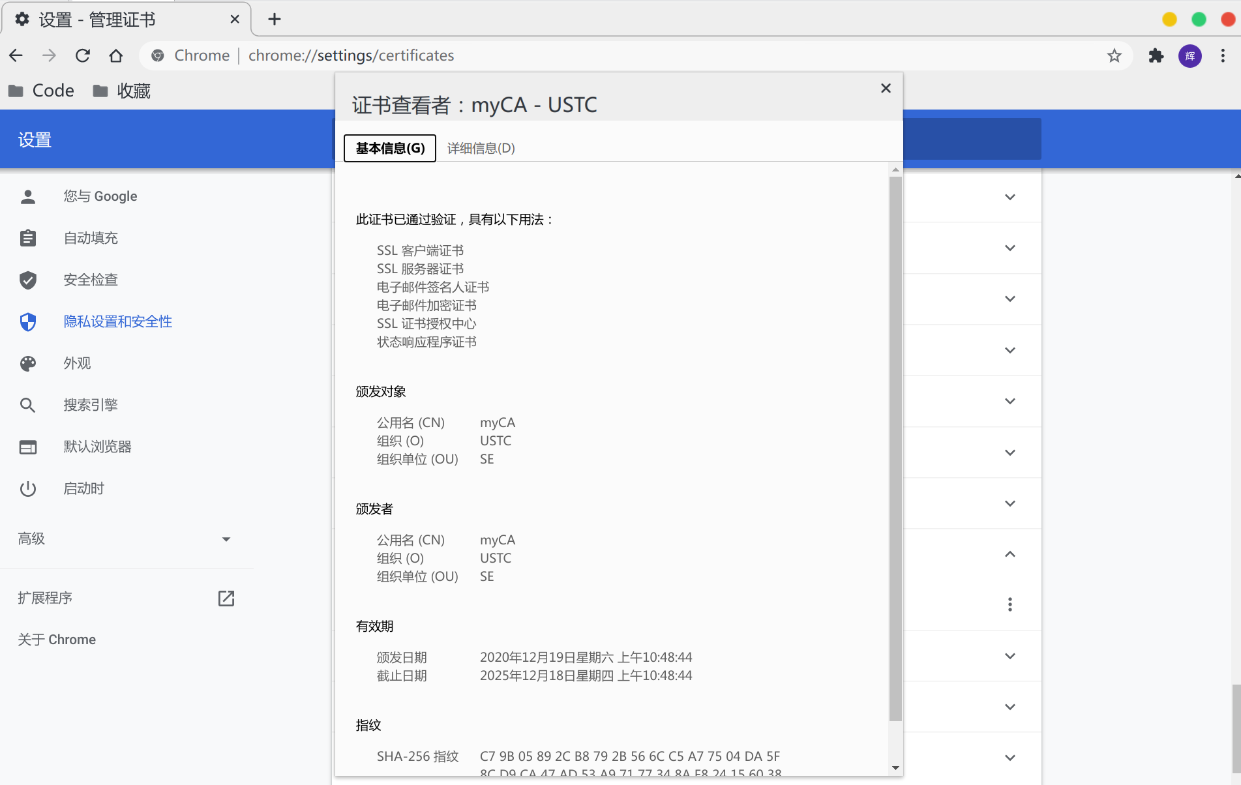Expand the first certificate org chevron
Viewport: 1241px width, 785px height.
point(1010,197)
